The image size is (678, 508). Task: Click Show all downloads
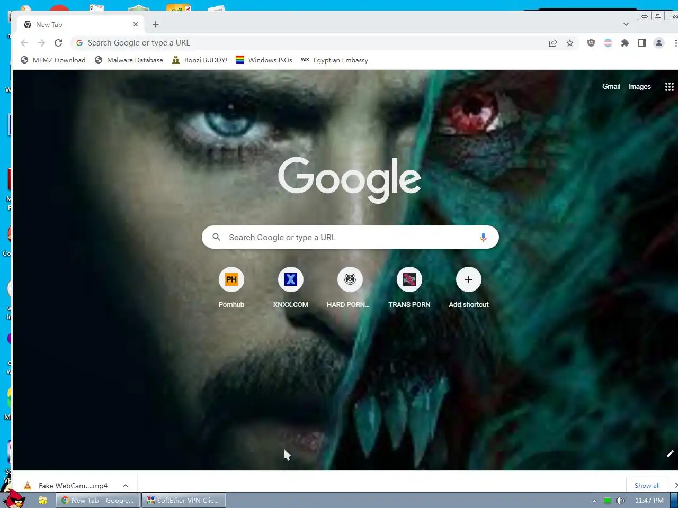tap(647, 486)
